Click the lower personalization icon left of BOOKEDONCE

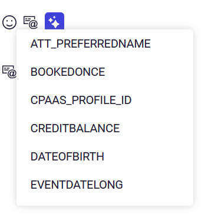click(9, 72)
